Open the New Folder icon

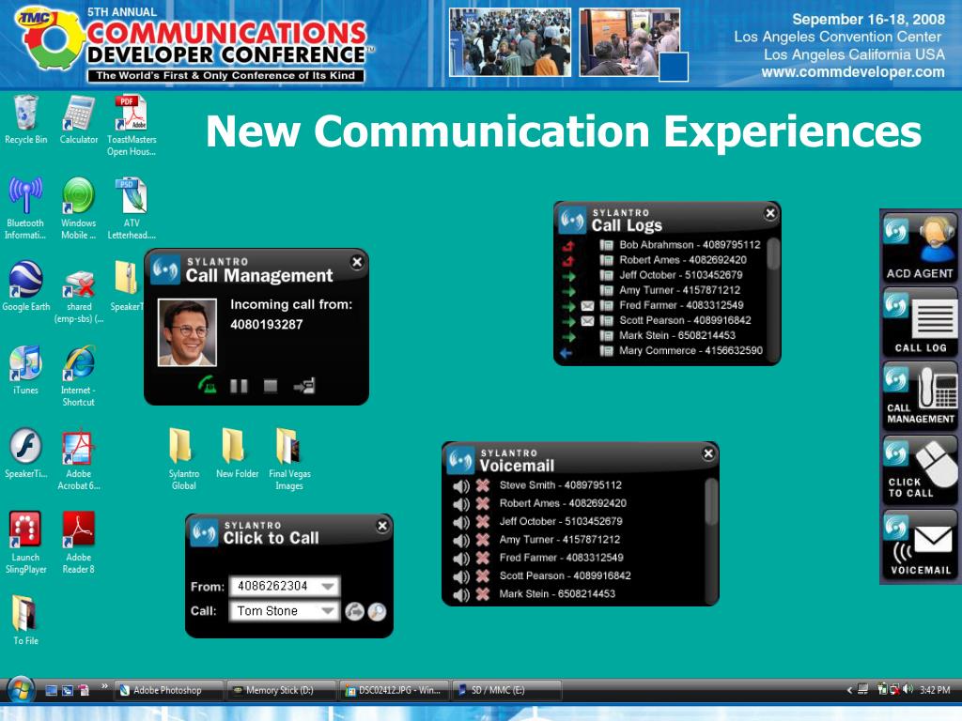click(x=237, y=453)
